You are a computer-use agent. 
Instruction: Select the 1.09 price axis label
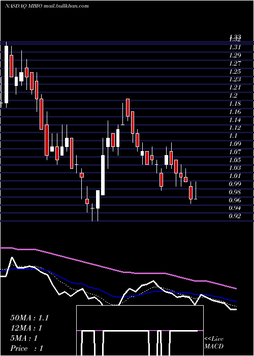tap(235, 144)
